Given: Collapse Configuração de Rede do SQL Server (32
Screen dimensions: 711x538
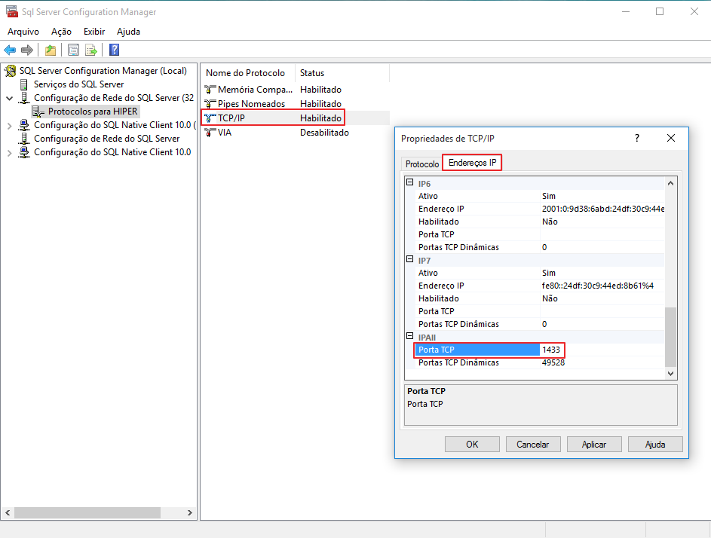Looking at the screenshot, I should [9, 98].
